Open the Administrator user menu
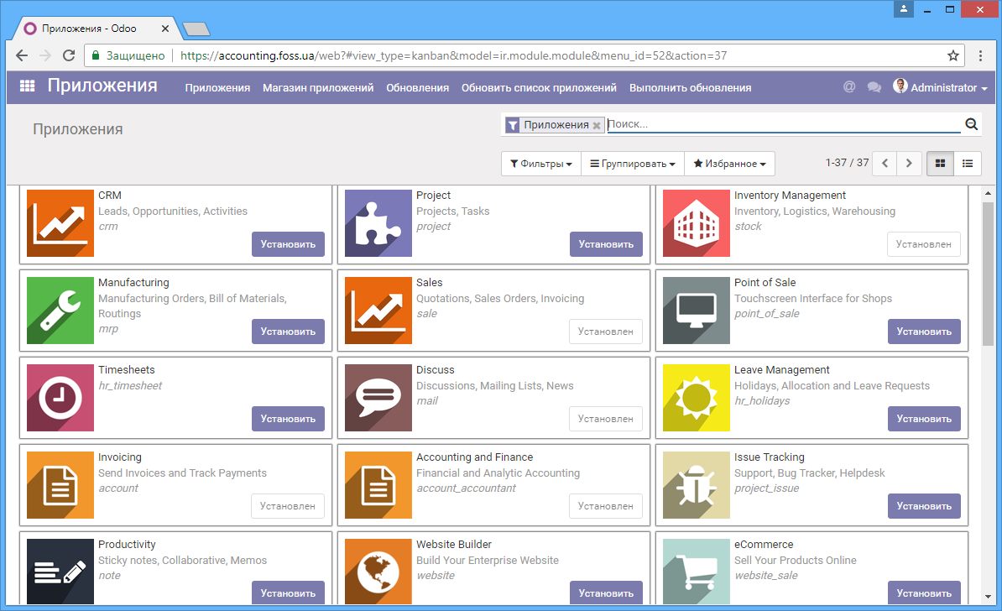This screenshot has height=611, width=1002. [940, 87]
